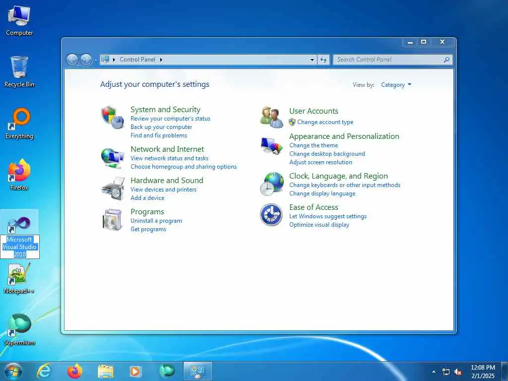Click Adjust screen resolution link

coord(321,162)
